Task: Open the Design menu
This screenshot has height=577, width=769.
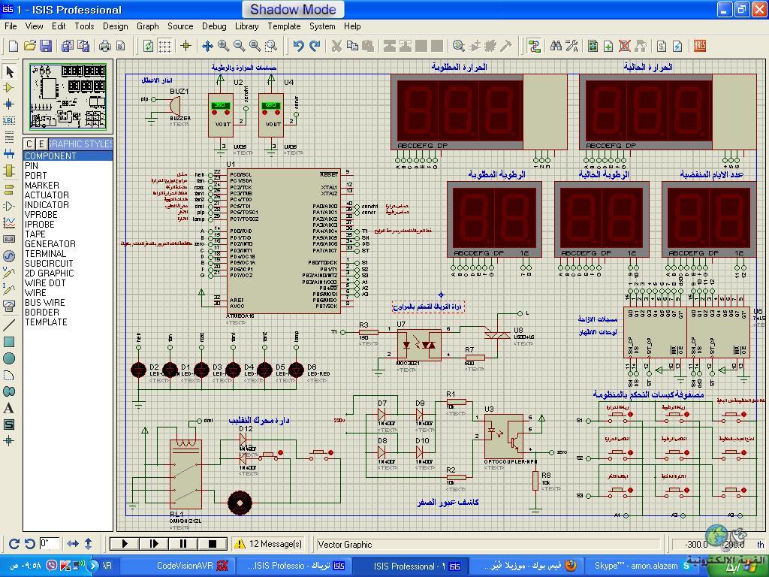Action: [x=115, y=26]
